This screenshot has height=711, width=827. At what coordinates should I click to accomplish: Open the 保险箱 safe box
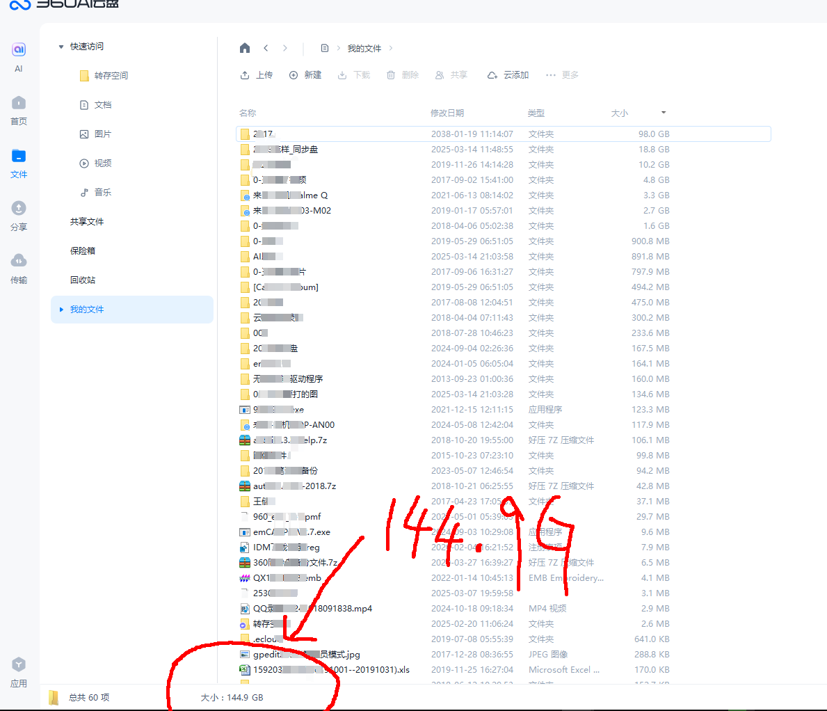pyautogui.click(x=83, y=251)
